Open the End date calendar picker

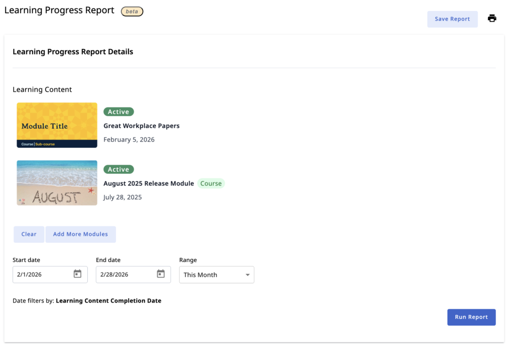161,274
